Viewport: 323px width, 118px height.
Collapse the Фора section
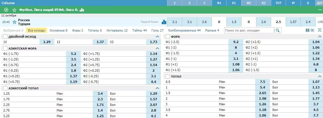(320, 37)
